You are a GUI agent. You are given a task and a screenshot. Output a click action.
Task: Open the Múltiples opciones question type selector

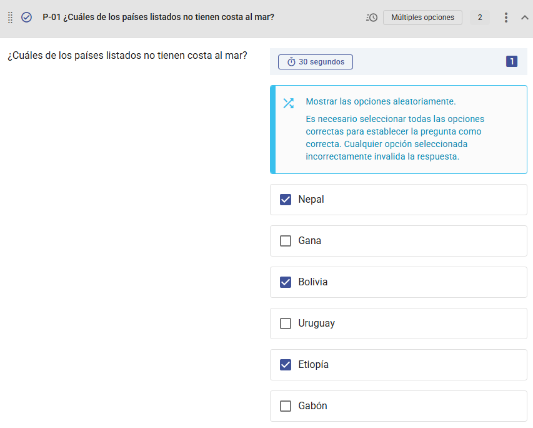(x=422, y=18)
